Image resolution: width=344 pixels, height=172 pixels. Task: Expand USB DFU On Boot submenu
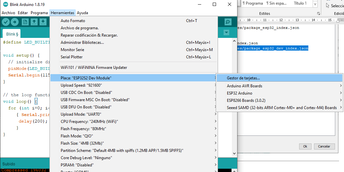click(134, 107)
